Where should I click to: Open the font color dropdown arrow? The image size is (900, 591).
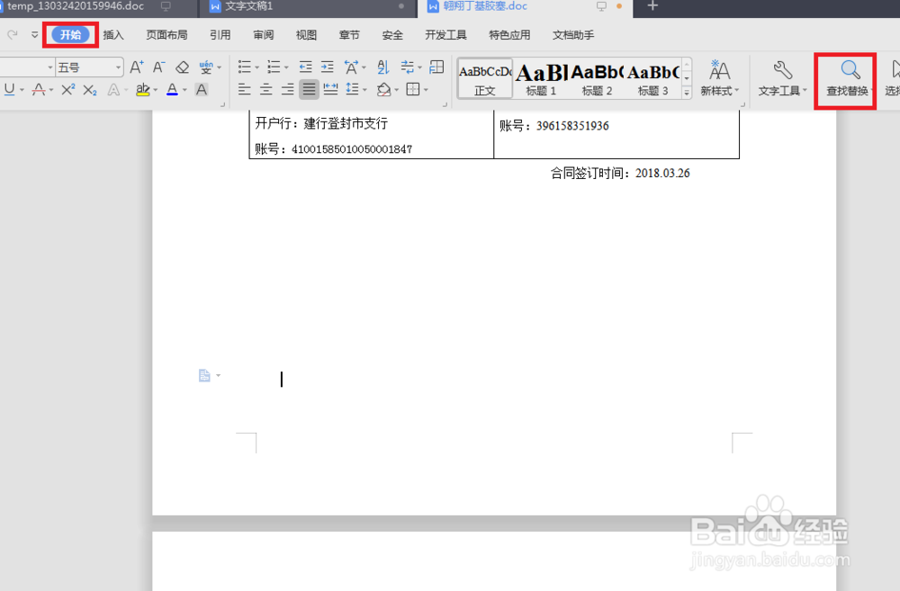tap(184, 90)
